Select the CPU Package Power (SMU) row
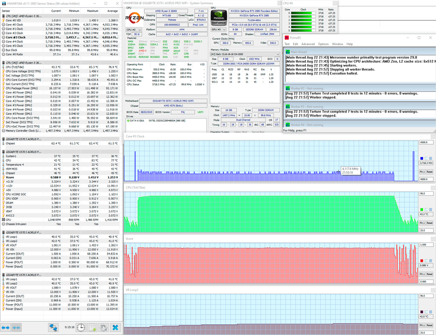Screen dimensions: 436x335 60,88
